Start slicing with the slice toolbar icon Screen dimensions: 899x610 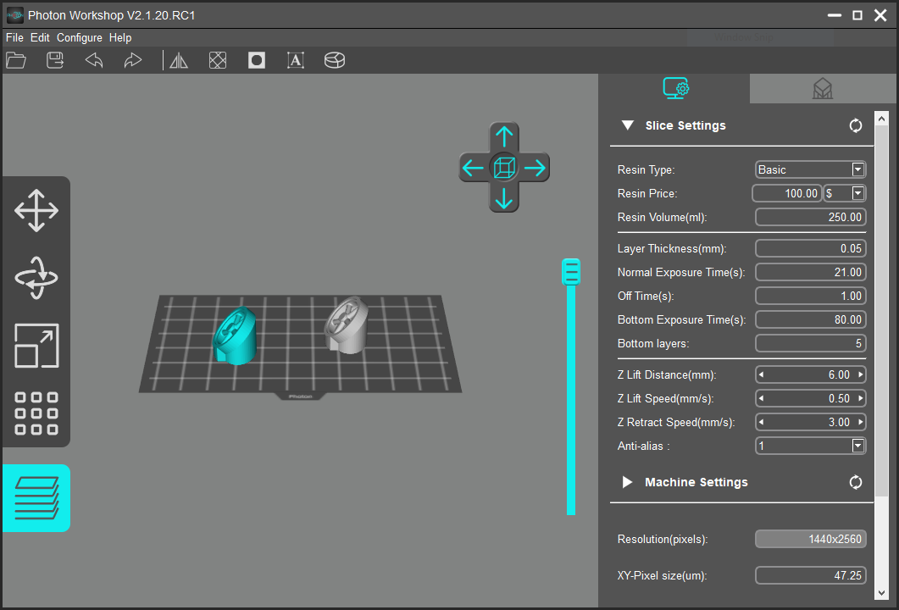(x=334, y=60)
